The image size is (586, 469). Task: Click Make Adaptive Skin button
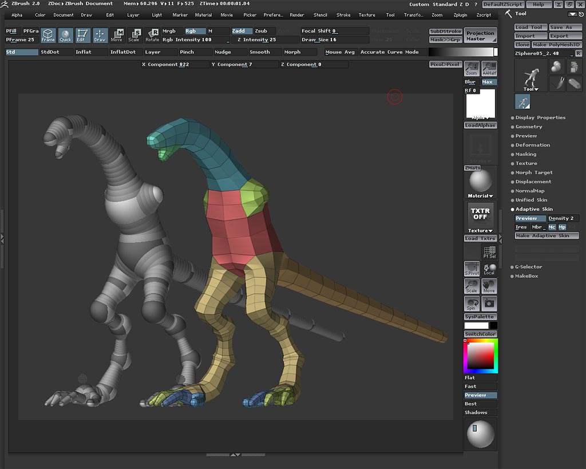547,235
